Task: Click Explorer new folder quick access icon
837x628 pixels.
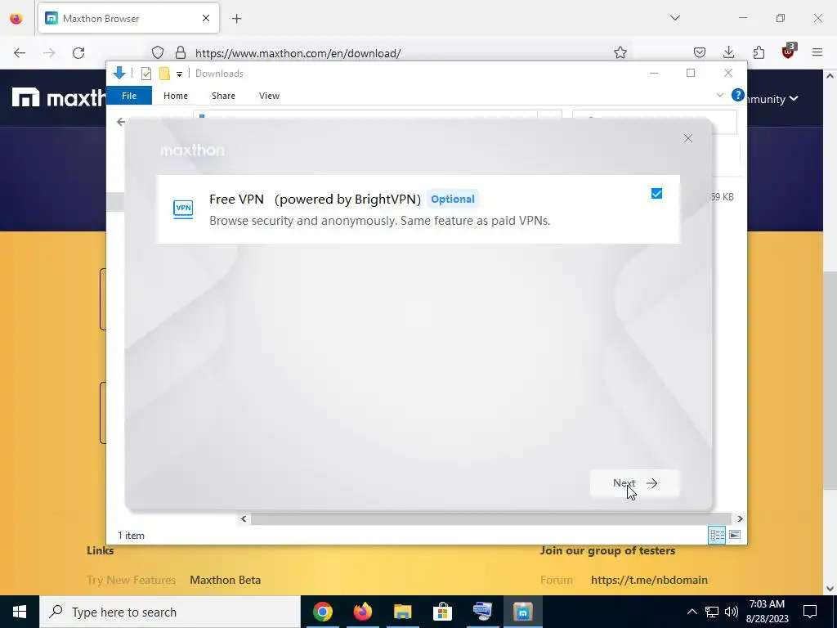Action: tap(164, 73)
